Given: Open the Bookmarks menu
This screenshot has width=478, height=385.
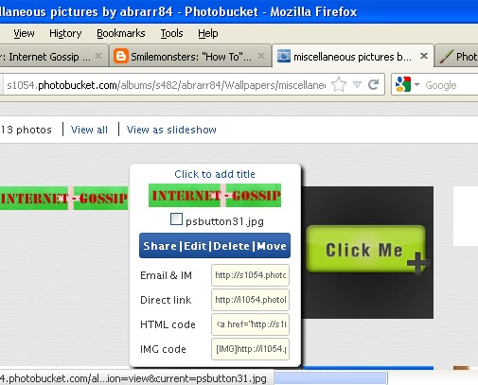Looking at the screenshot, I should (x=121, y=33).
